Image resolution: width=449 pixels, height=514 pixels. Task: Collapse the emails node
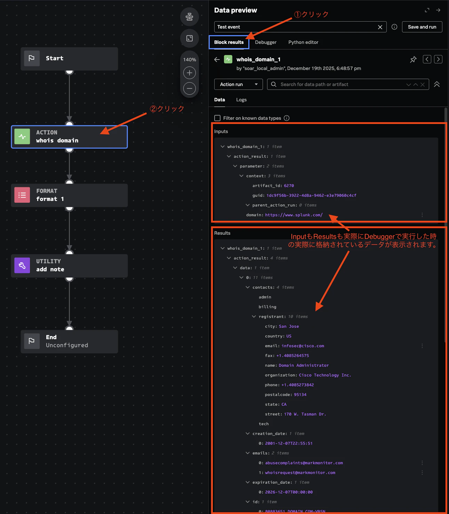coord(248,453)
